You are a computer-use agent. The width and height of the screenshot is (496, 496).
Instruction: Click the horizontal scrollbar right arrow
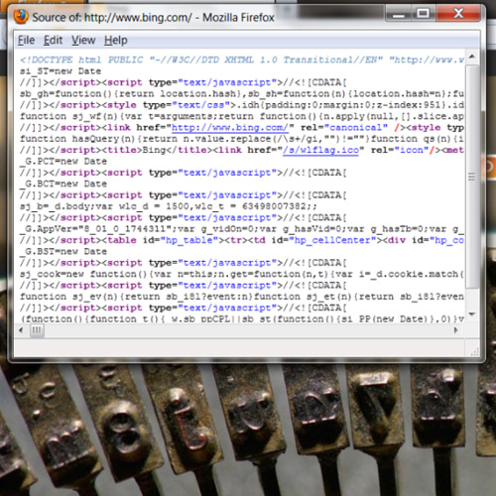click(455, 330)
